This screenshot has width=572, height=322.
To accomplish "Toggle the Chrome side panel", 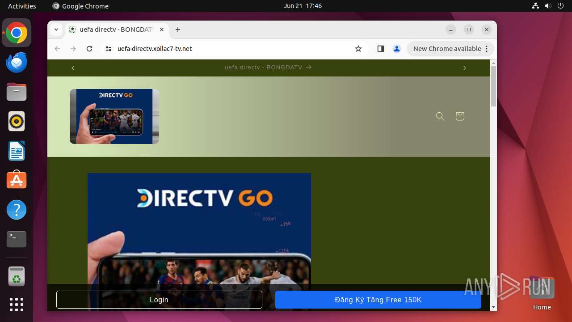I will coord(381,49).
